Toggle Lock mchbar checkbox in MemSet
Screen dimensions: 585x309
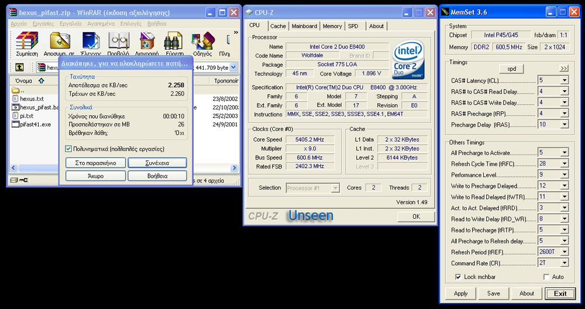point(458,277)
